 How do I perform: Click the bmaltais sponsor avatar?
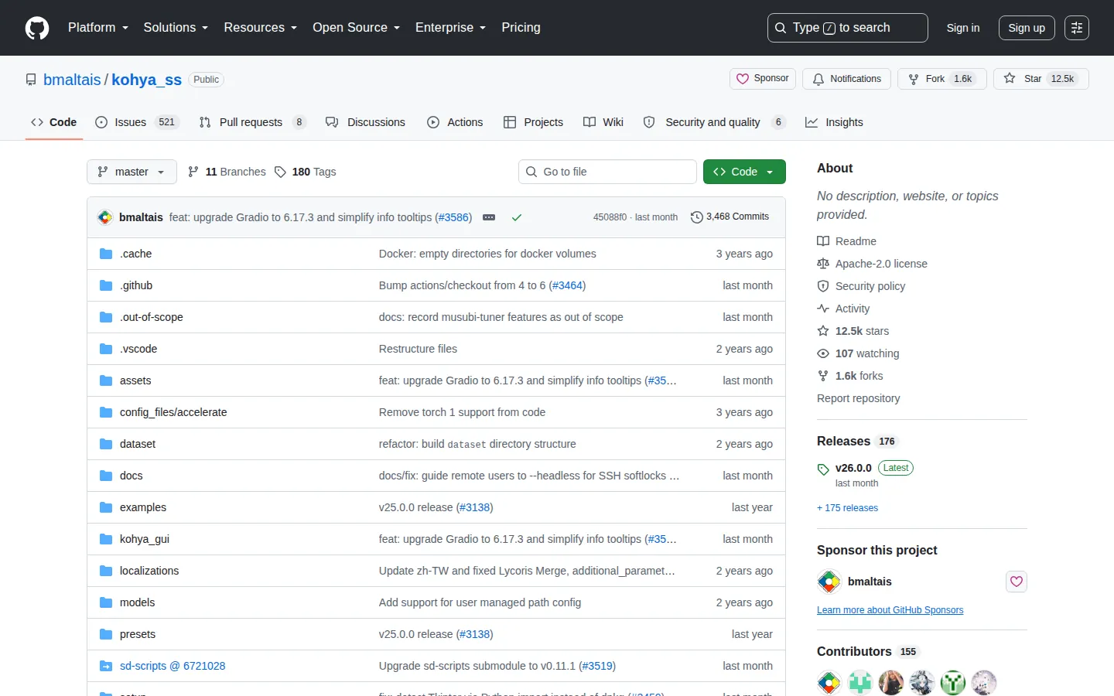click(829, 582)
